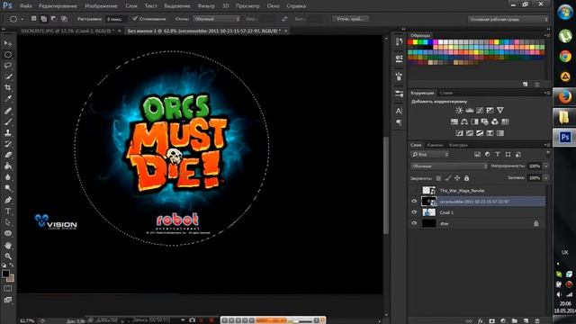Select the Horizontal Type tool
The width and height of the screenshot is (576, 324).
point(8,211)
